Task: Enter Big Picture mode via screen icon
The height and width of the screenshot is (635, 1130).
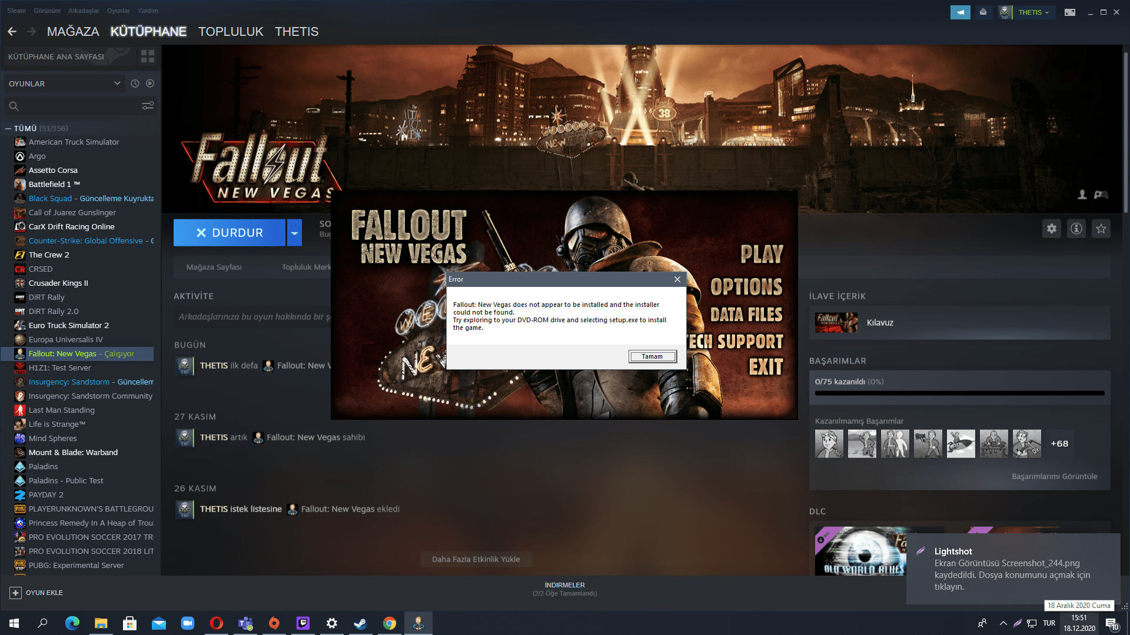Action: click(1070, 12)
